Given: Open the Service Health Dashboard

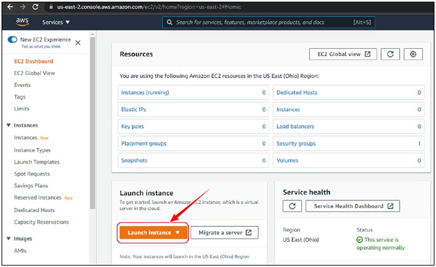Looking at the screenshot, I should click(353, 206).
